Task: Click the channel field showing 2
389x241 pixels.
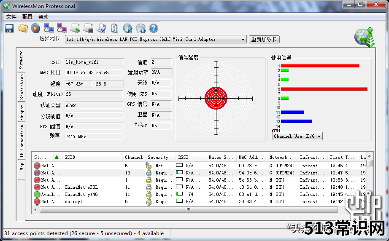Action: [161, 62]
